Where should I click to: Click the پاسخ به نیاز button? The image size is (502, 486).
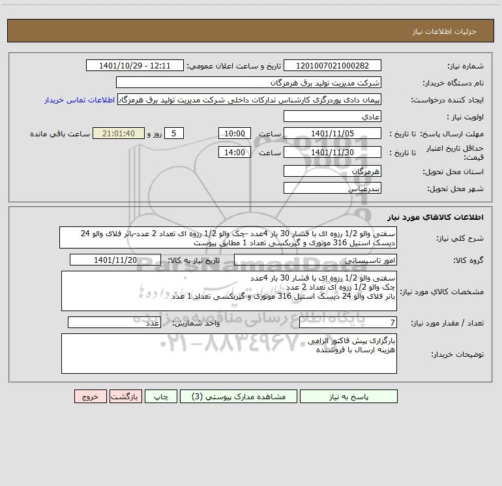click(x=349, y=396)
